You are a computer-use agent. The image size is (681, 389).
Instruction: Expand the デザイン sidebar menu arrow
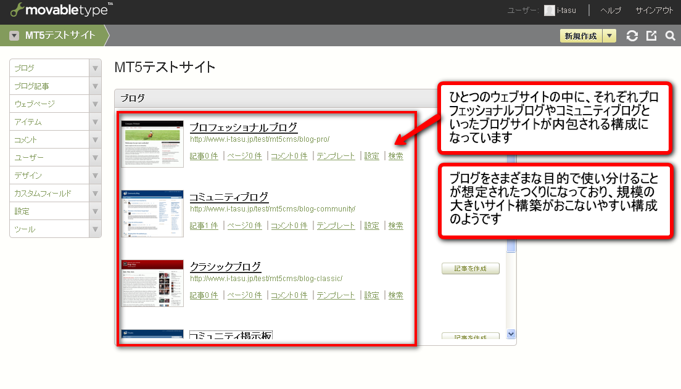[95, 176]
